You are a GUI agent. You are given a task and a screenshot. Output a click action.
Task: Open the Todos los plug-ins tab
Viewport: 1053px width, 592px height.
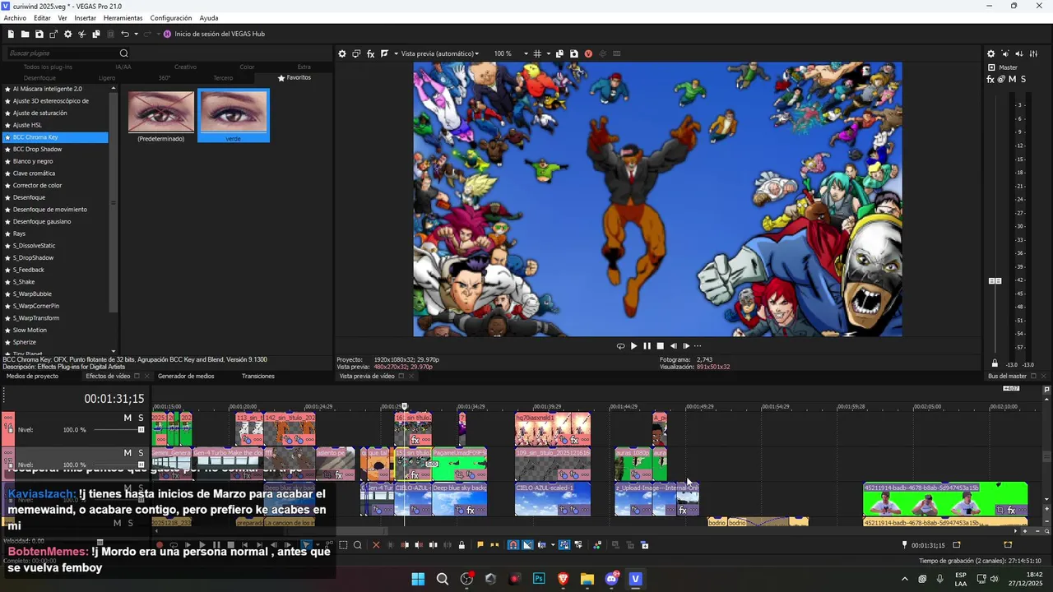[48, 67]
